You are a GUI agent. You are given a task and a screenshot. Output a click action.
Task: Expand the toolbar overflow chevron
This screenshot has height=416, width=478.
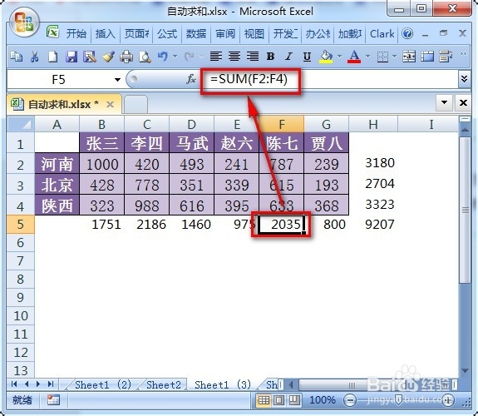point(463,54)
